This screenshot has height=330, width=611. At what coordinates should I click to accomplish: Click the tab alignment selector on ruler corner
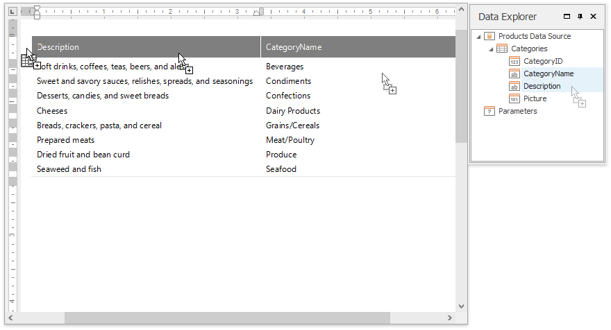12,11
